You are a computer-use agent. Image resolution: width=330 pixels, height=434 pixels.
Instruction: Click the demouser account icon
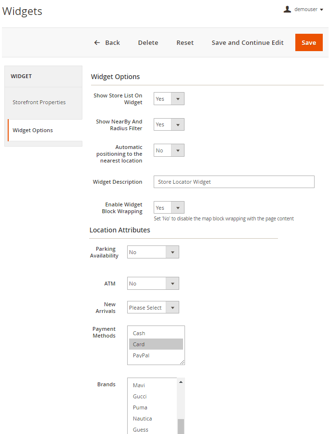tap(288, 9)
